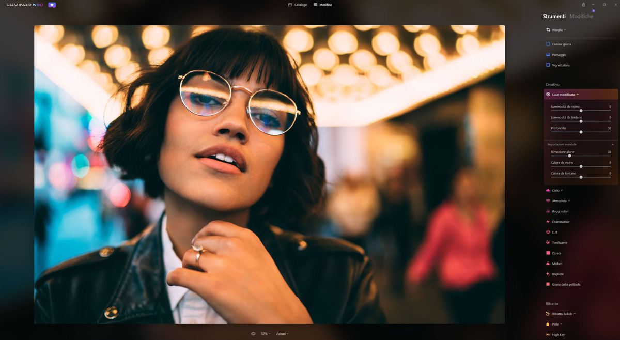Viewport: 620px width, 340px height.
Task: Switch to the Catalogo tab
Action: click(298, 5)
